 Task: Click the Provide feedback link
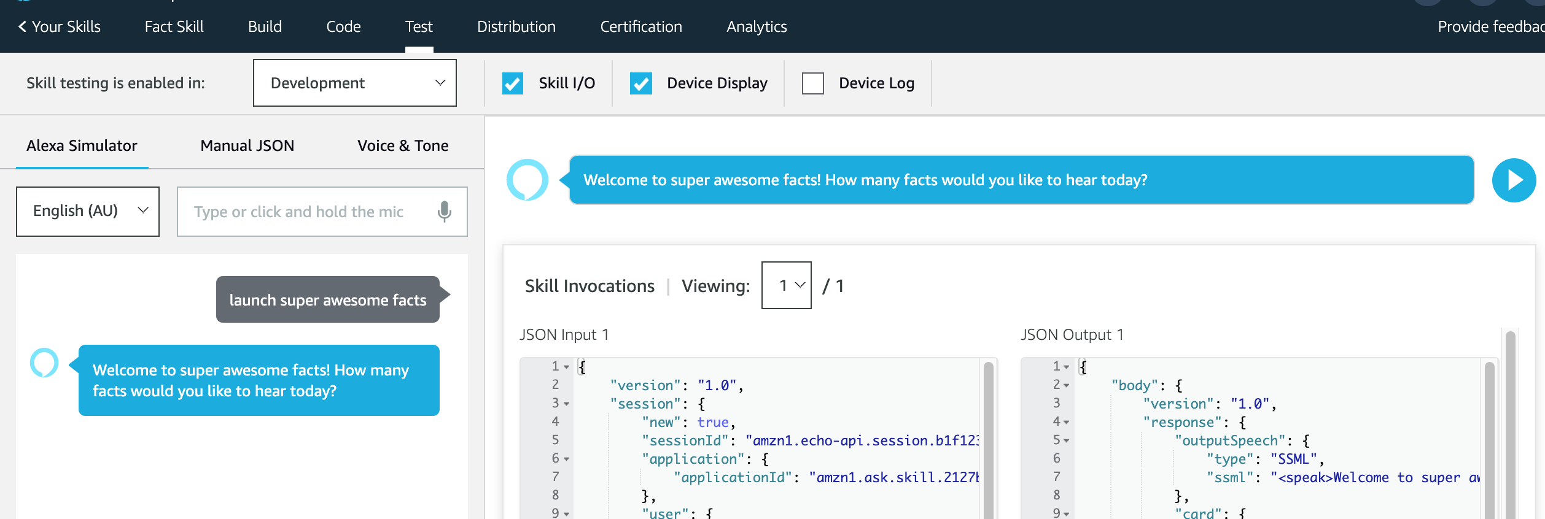1491,26
